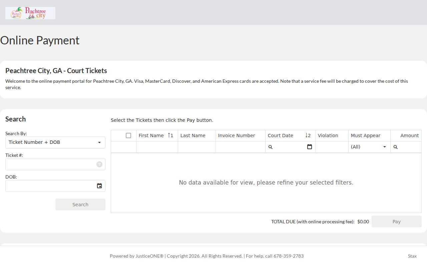The image size is (427, 267).
Task: Click the Search button
Action: [80, 205]
